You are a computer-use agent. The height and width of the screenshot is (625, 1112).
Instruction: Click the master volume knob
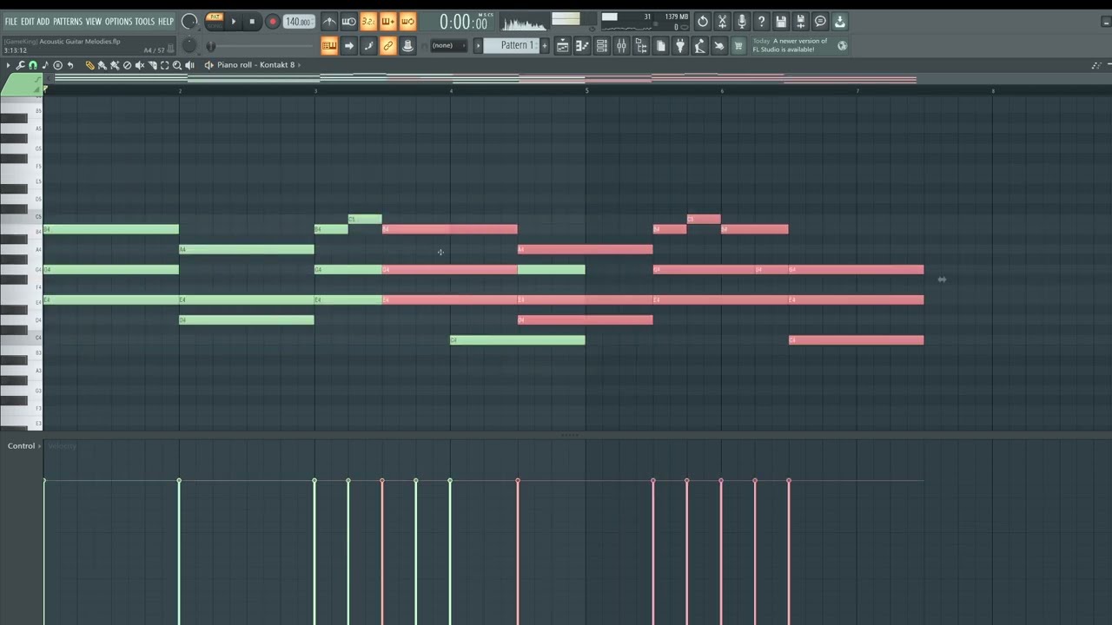pos(189,22)
